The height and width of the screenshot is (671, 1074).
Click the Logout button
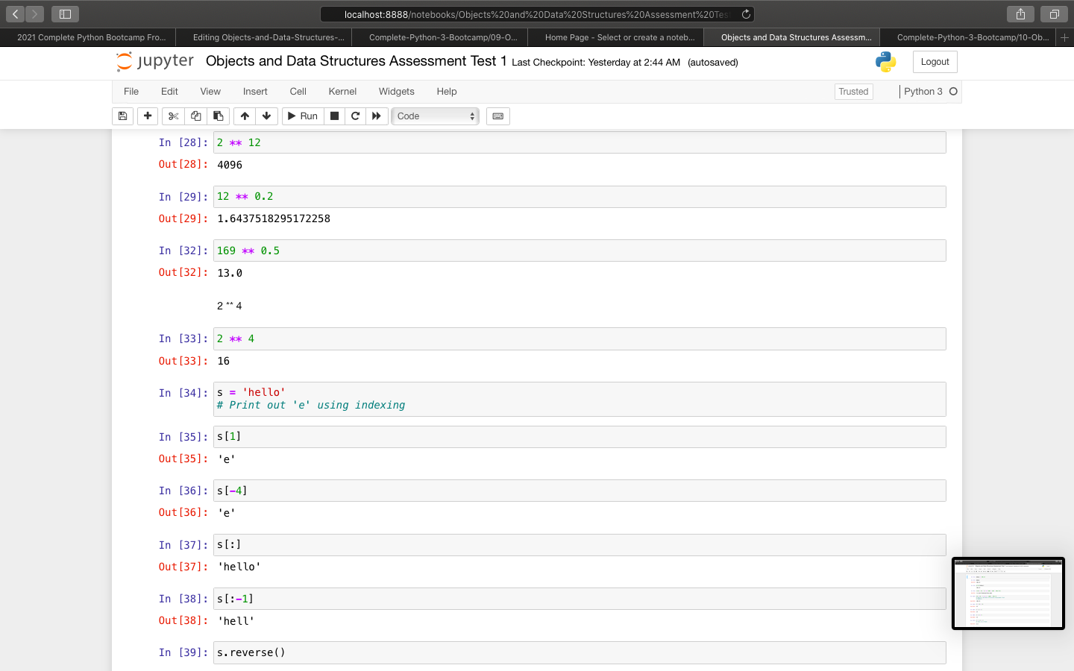click(935, 62)
